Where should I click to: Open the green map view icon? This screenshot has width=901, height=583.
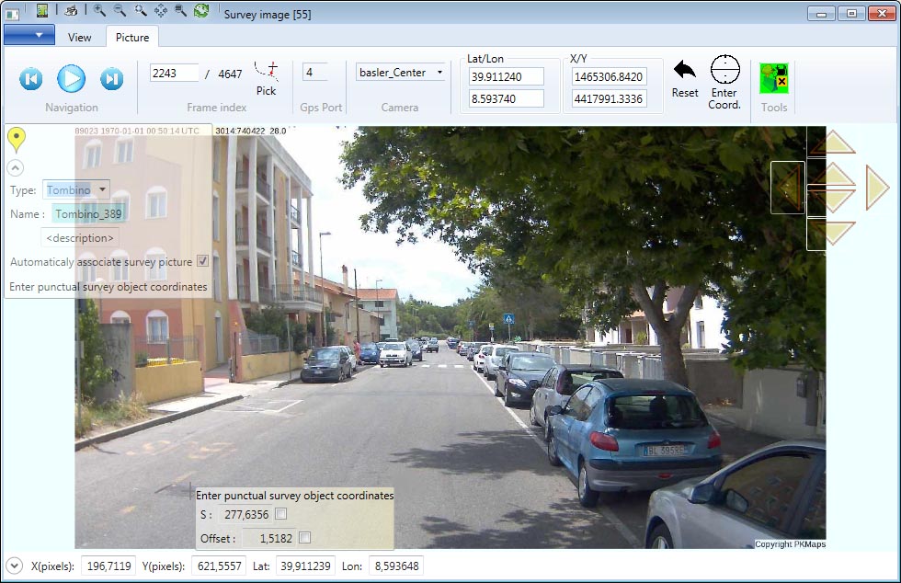click(42, 10)
